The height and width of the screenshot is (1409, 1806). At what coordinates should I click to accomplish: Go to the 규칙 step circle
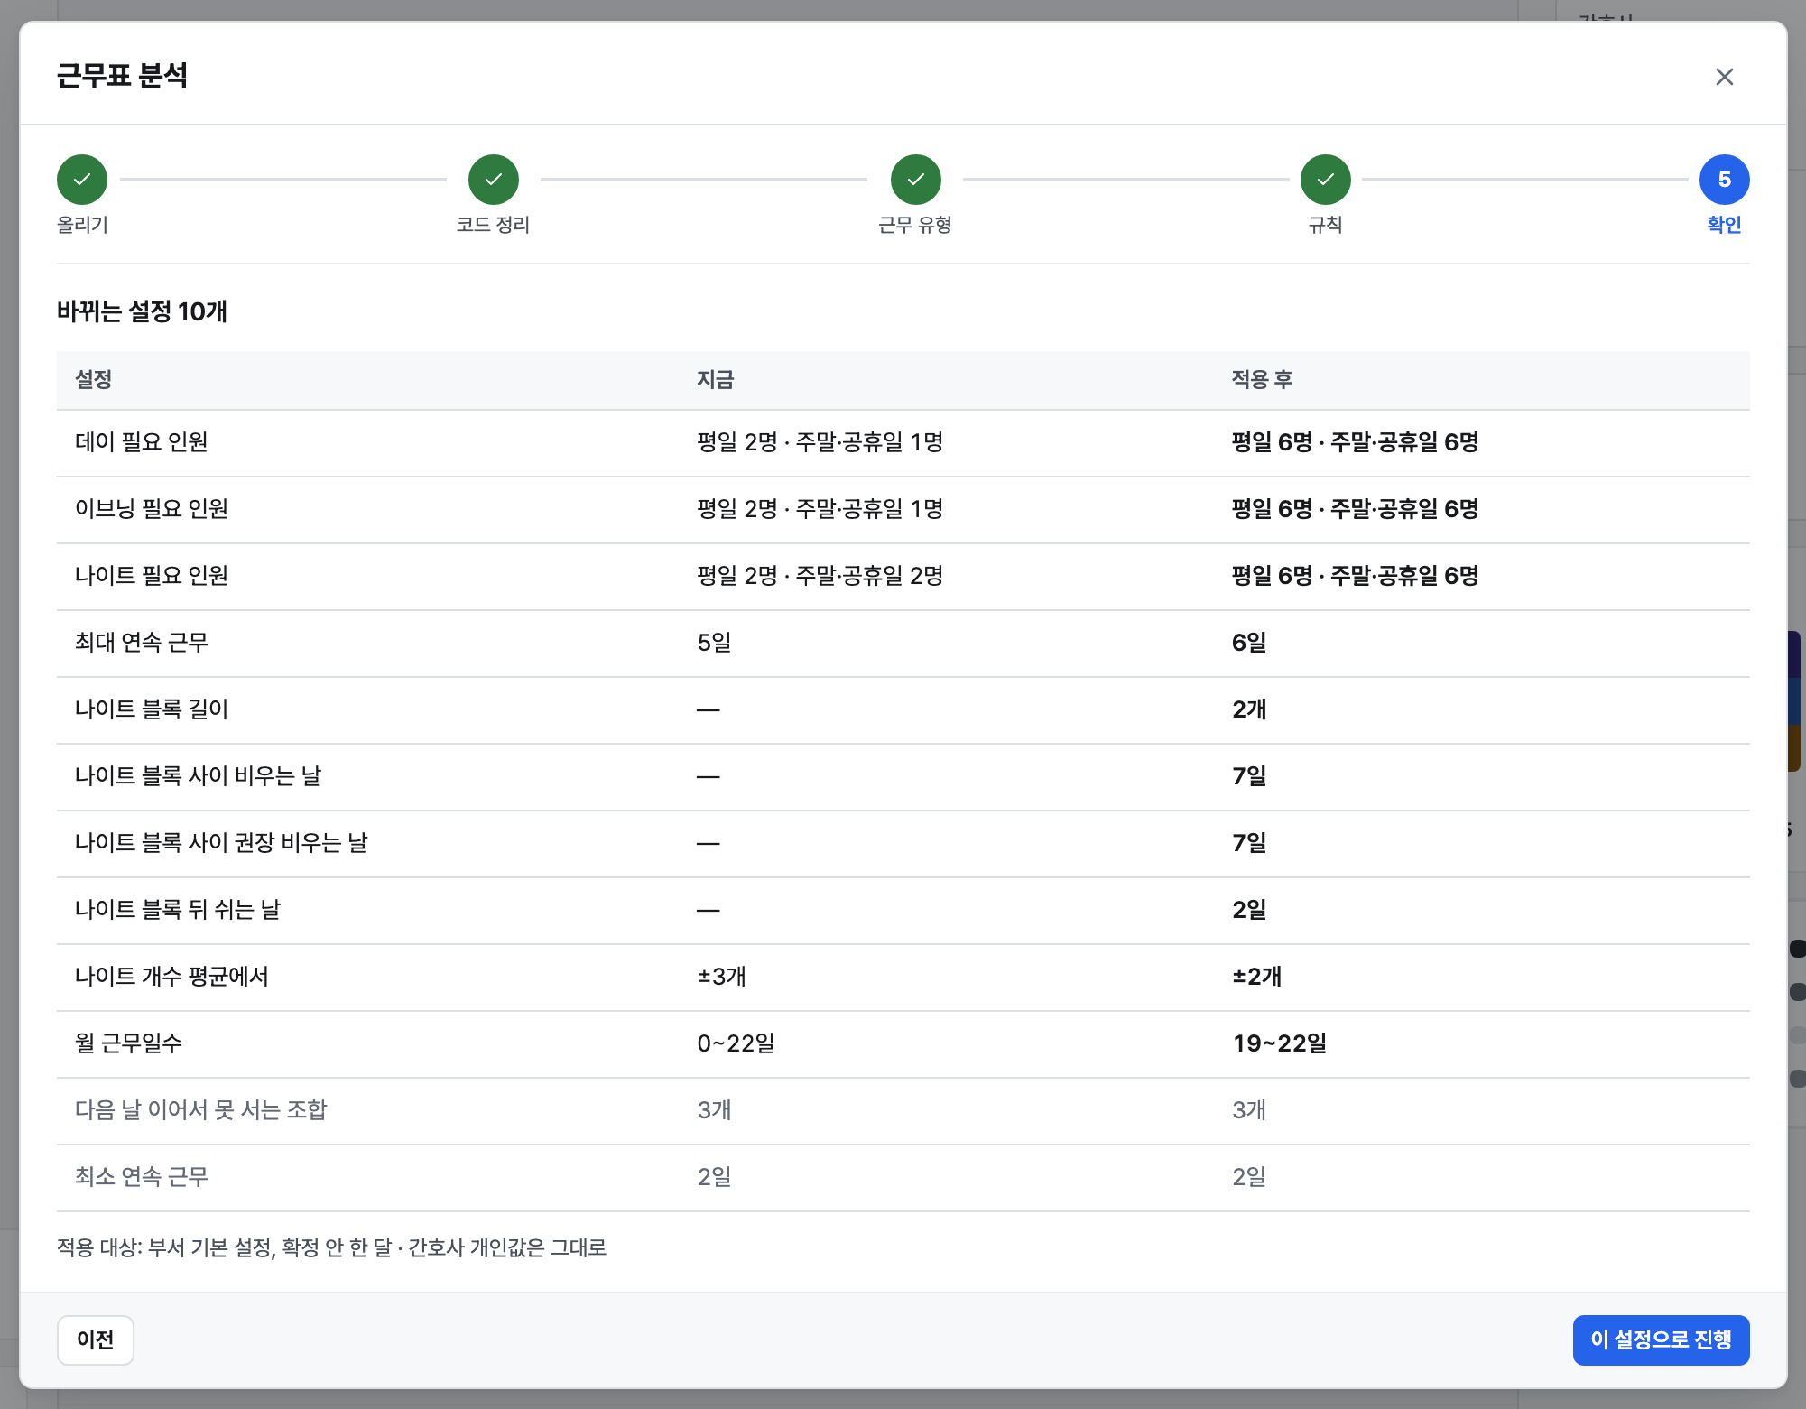pos(1325,180)
